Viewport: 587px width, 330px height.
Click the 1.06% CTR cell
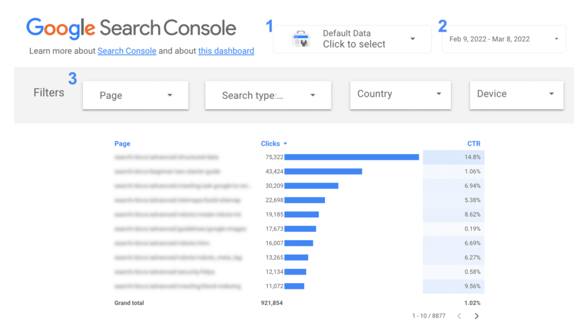coord(454,171)
